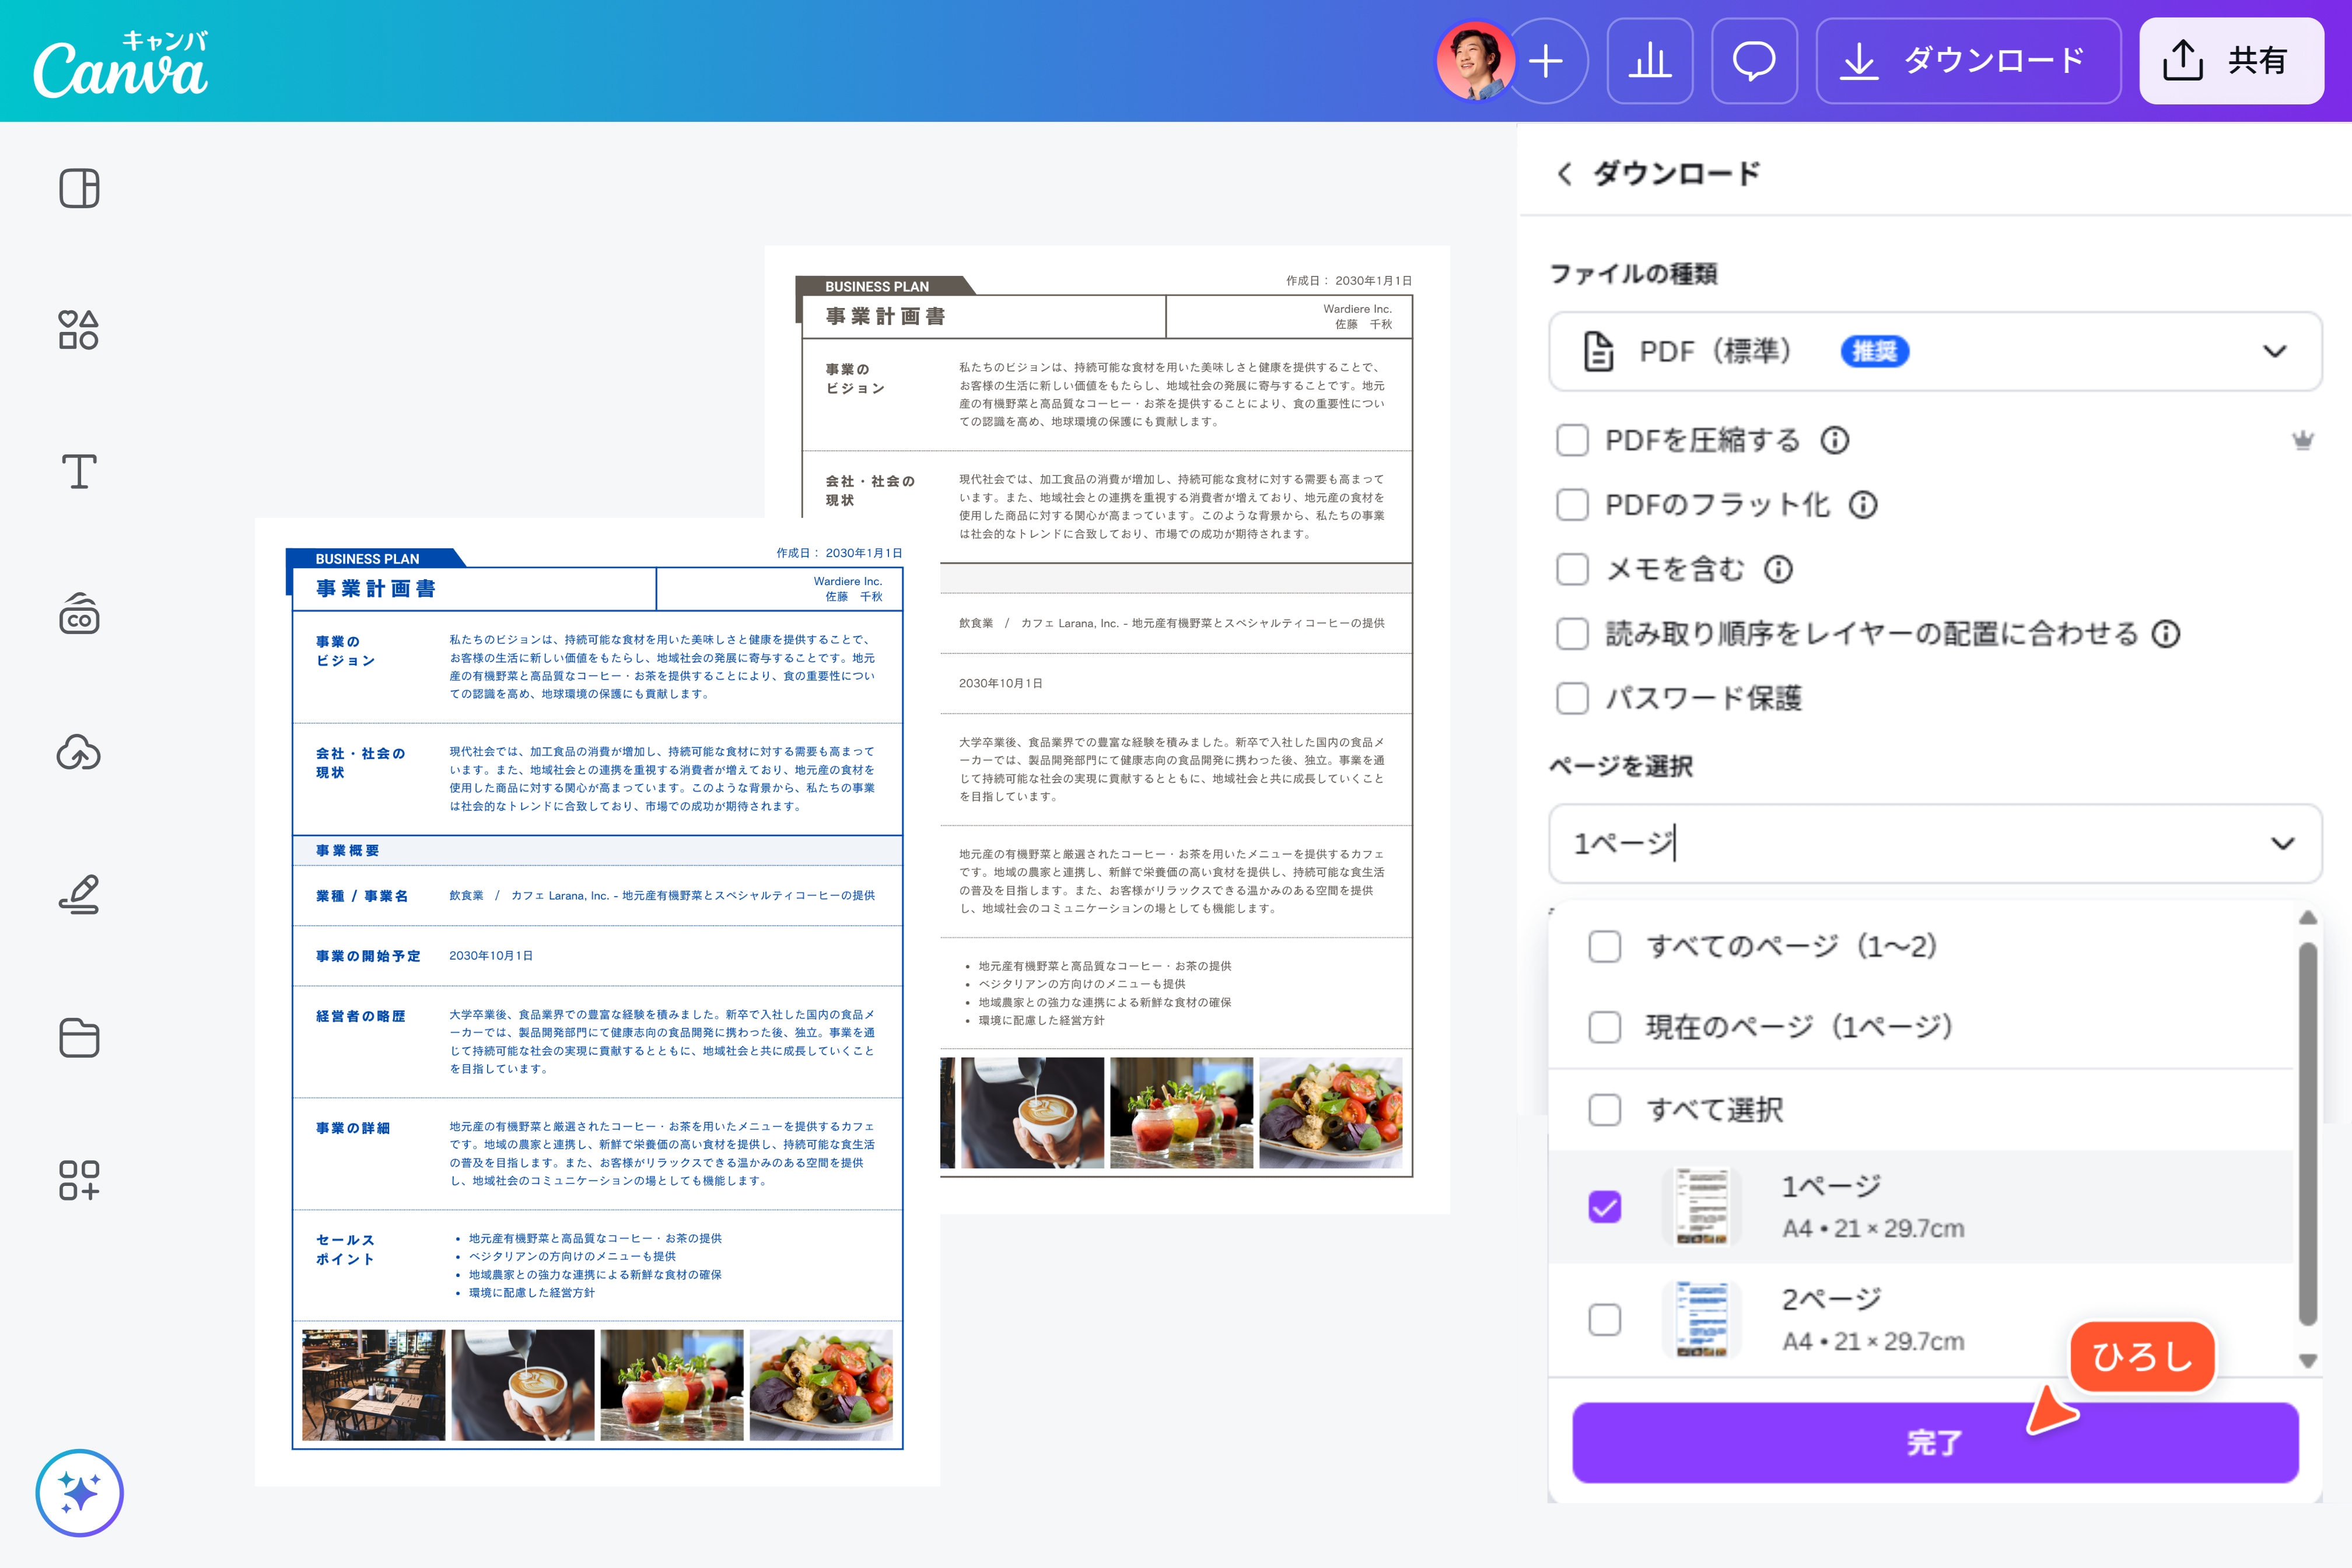Select the Text tool in sidebar
Image resolution: width=2352 pixels, height=1568 pixels.
(x=79, y=471)
